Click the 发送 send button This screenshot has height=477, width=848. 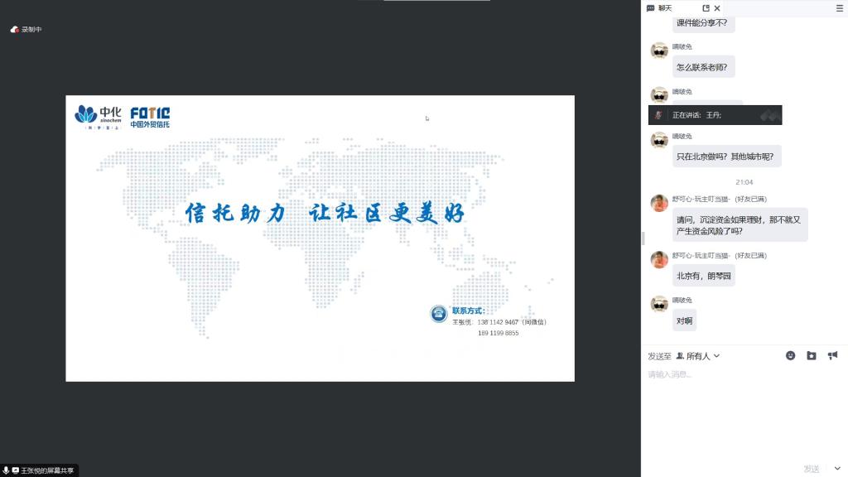(x=812, y=468)
